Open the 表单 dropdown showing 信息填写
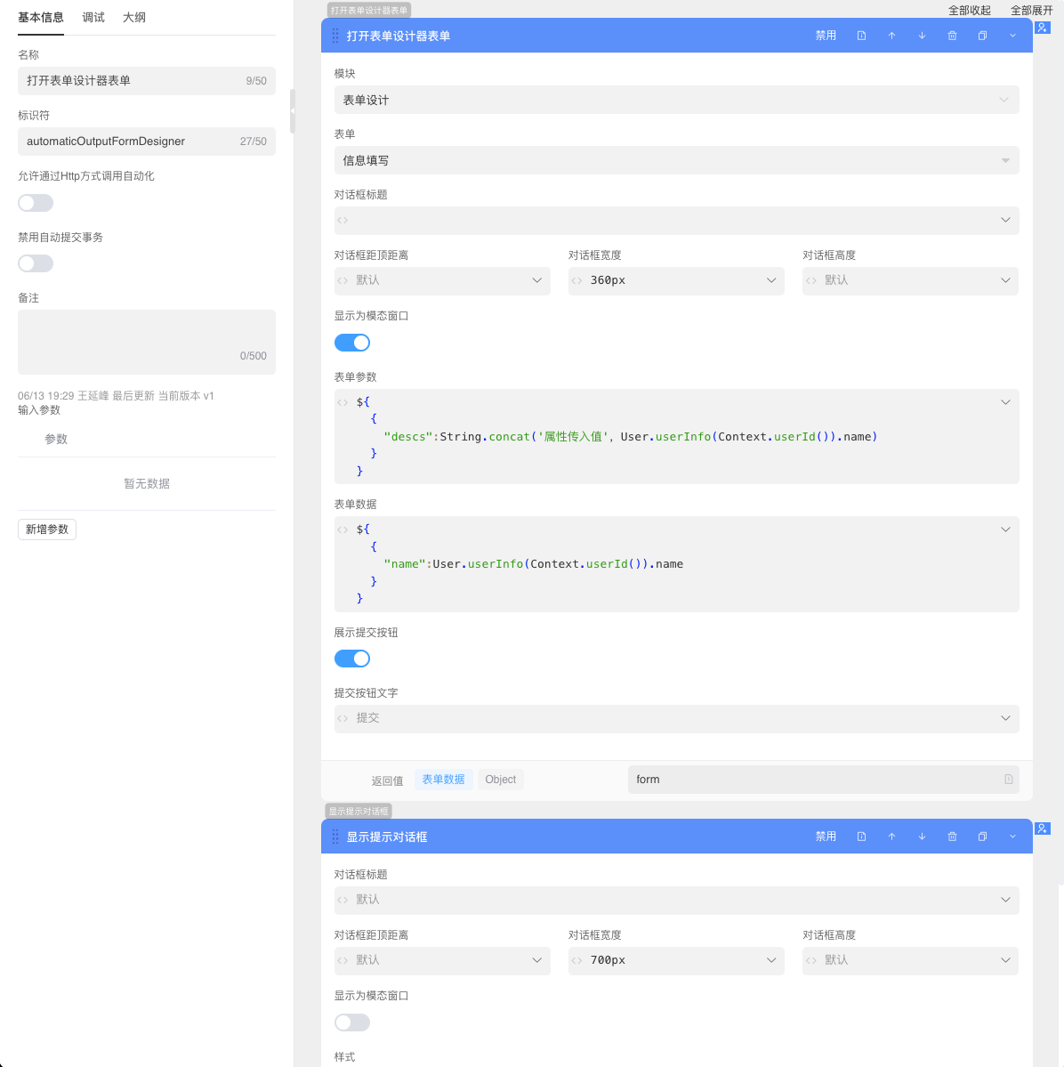The height and width of the screenshot is (1067, 1064). point(676,160)
